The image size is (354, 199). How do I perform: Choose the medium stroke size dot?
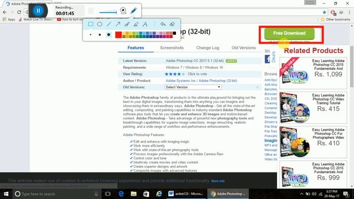(100, 35)
